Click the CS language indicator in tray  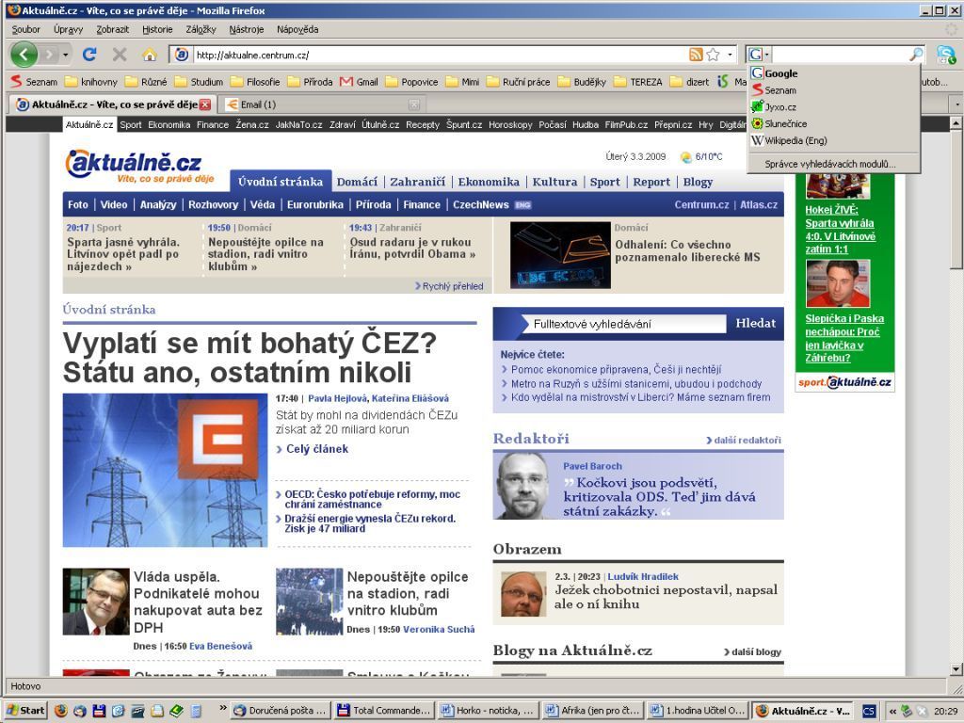tap(868, 711)
